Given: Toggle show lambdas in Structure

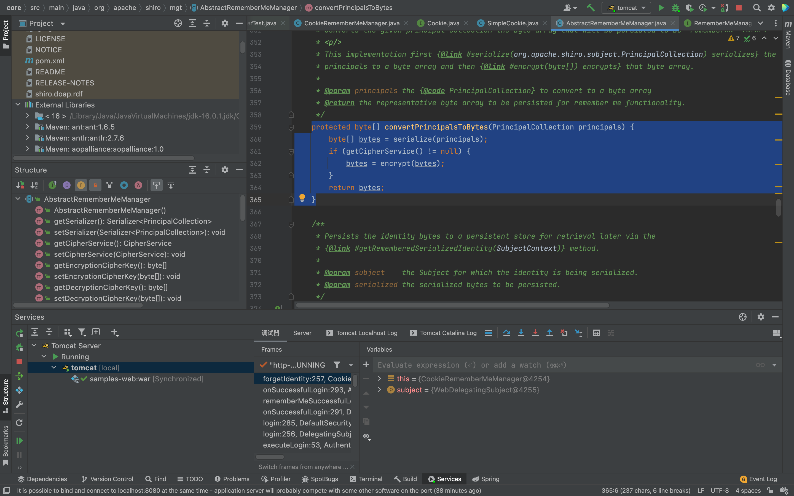Looking at the screenshot, I should pyautogui.click(x=138, y=185).
